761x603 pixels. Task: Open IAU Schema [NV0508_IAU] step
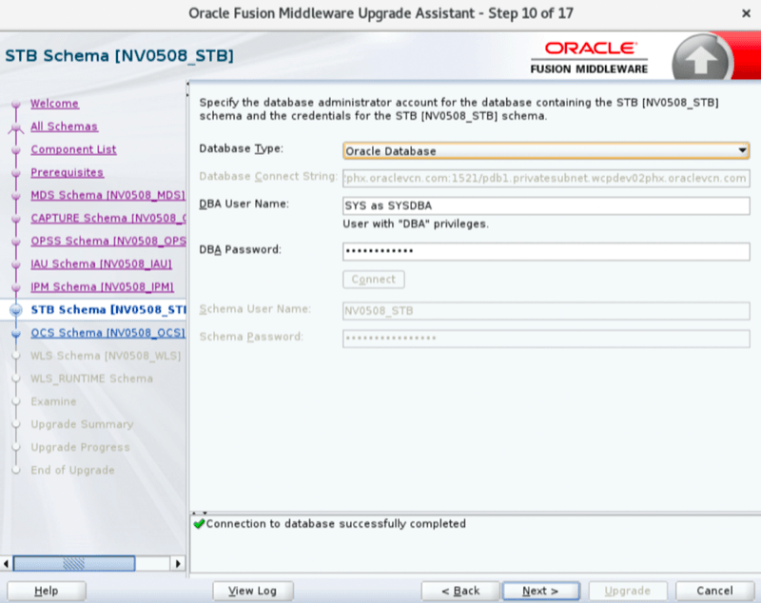click(x=101, y=263)
